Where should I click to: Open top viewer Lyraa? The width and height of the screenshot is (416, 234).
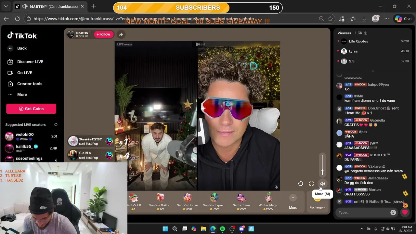coord(373,51)
